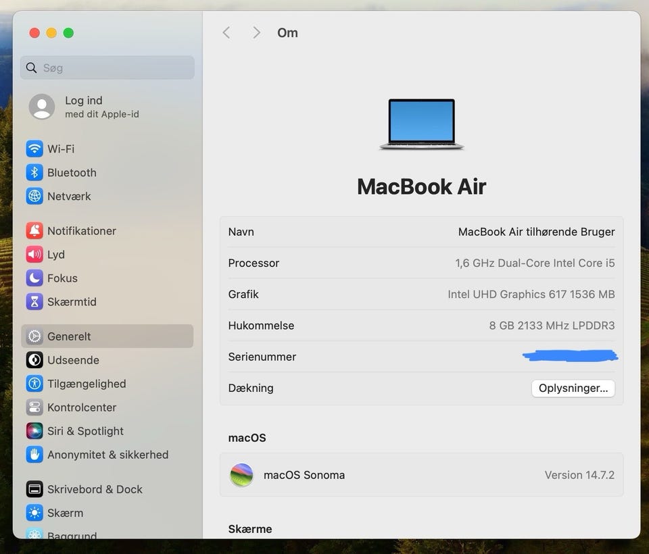Select the Skrivebord & Dock icon

34,489
